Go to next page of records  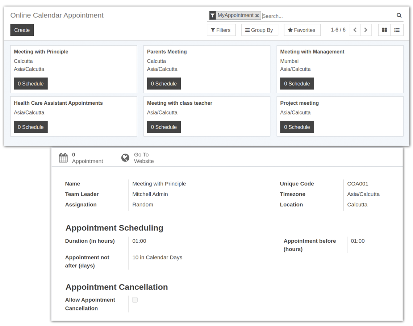(x=366, y=30)
